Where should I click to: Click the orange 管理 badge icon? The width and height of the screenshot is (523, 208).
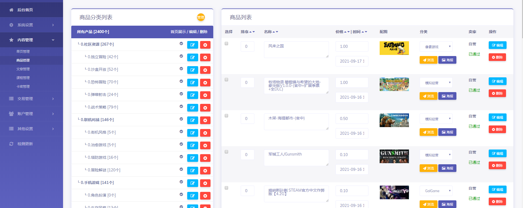(x=201, y=17)
